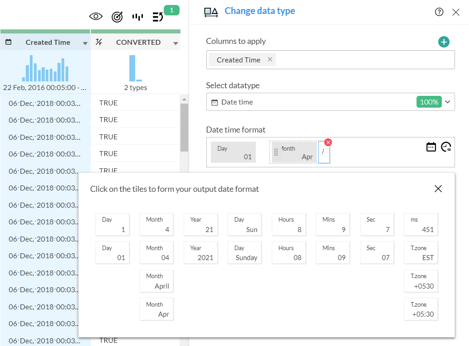The image size is (469, 346).
Task: Choose the T.zone EST tile
Action: (x=421, y=253)
